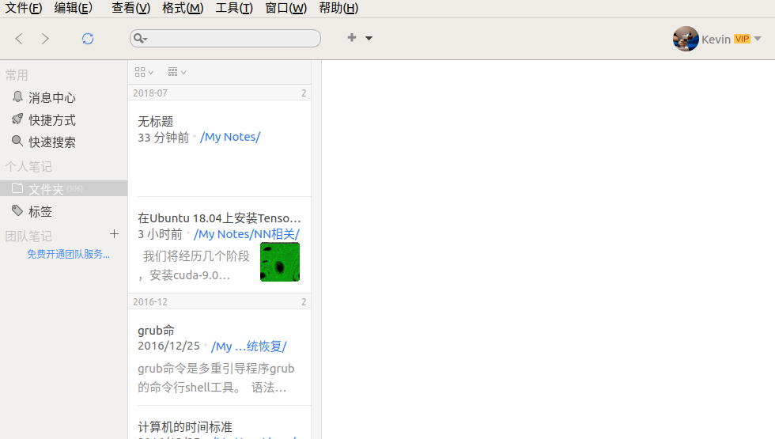Click in the empty note editor area
This screenshot has width=775, height=439.
pyautogui.click(x=548, y=250)
